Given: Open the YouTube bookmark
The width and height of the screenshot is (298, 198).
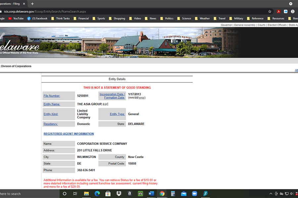Looking at the screenshot, I should point(16,18).
